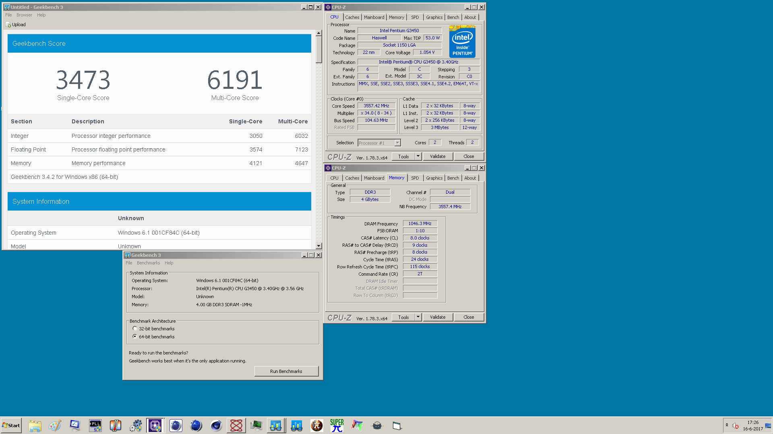Open About tab in lower CPU-Z window
This screenshot has width=773, height=434.
(470, 178)
